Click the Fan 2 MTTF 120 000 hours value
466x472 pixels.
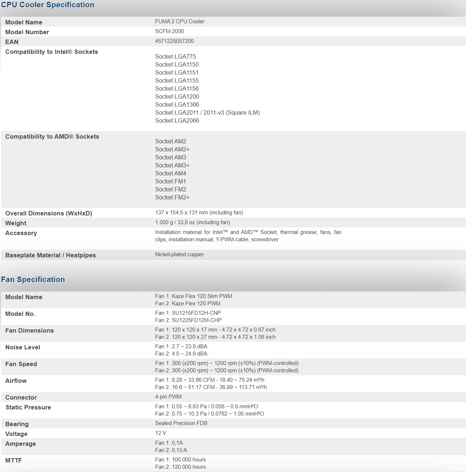tap(180, 467)
